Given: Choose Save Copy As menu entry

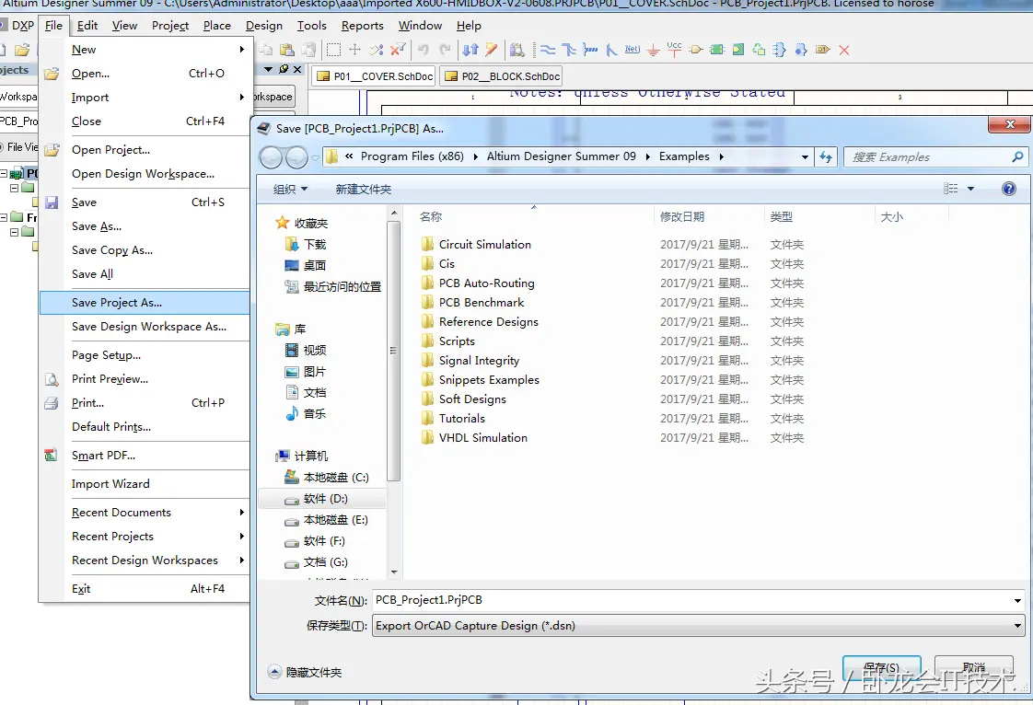Looking at the screenshot, I should 145,250.
